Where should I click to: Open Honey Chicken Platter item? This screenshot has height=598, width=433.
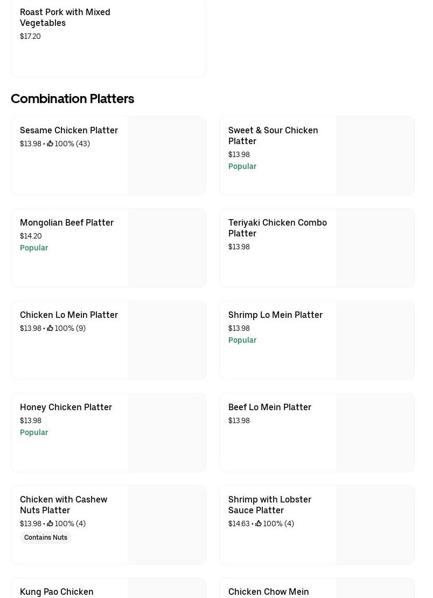66,407
